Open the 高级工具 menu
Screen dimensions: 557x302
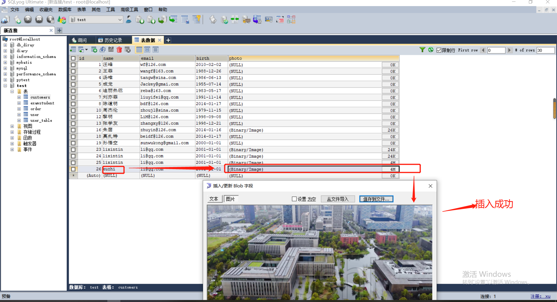[129, 10]
